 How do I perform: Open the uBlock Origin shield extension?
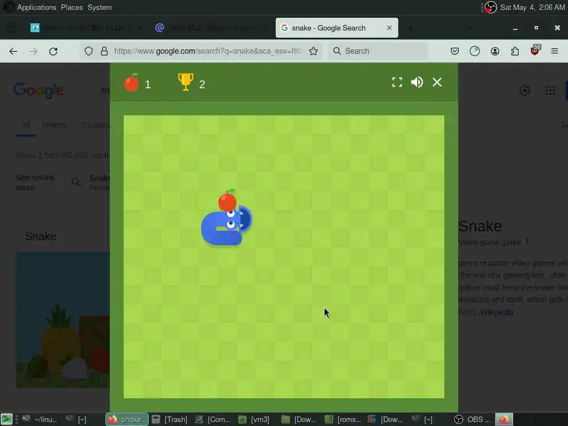(535, 50)
